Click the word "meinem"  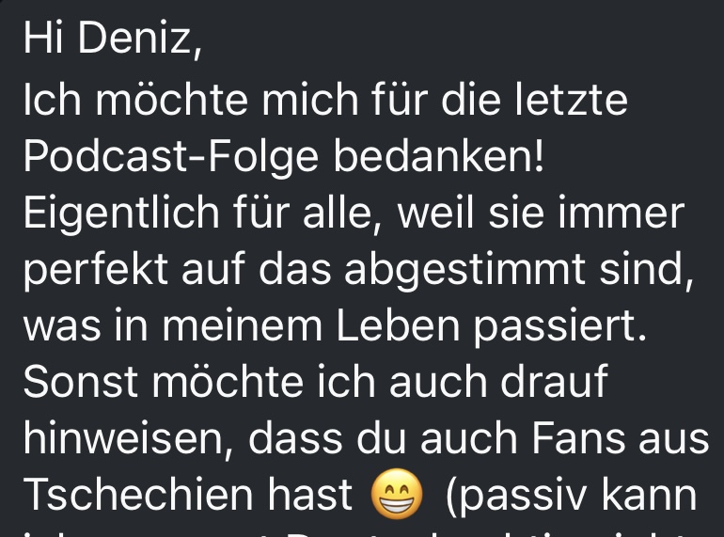click(242, 326)
